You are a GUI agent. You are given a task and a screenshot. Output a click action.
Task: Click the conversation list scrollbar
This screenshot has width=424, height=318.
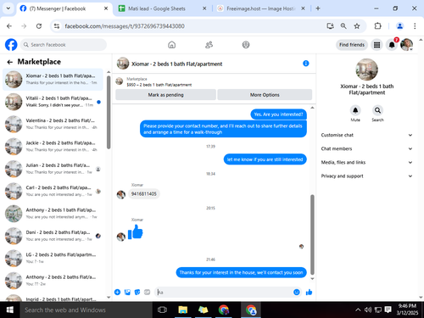click(109, 112)
